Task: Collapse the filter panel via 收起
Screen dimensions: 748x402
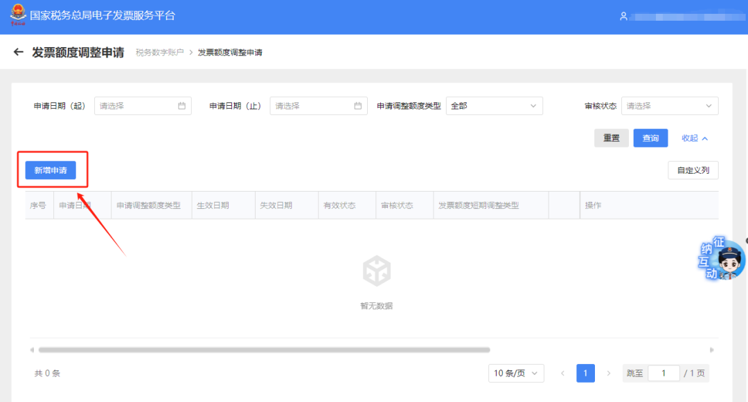Action: 694,138
